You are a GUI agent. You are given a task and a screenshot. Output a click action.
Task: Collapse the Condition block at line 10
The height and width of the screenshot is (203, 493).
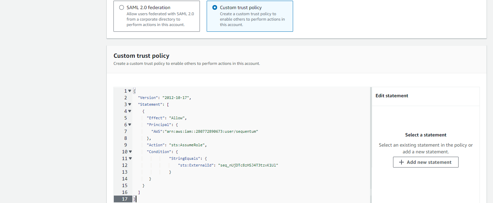(130, 152)
